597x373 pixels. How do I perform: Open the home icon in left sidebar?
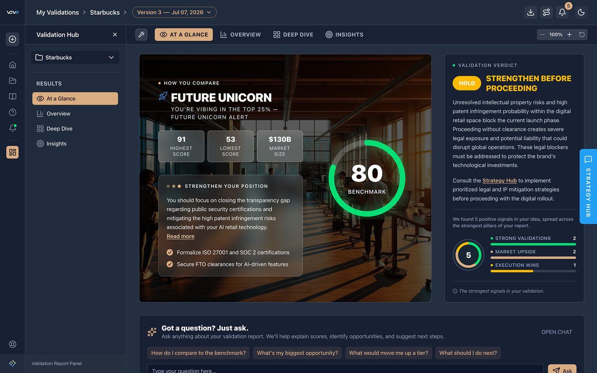pyautogui.click(x=12, y=65)
